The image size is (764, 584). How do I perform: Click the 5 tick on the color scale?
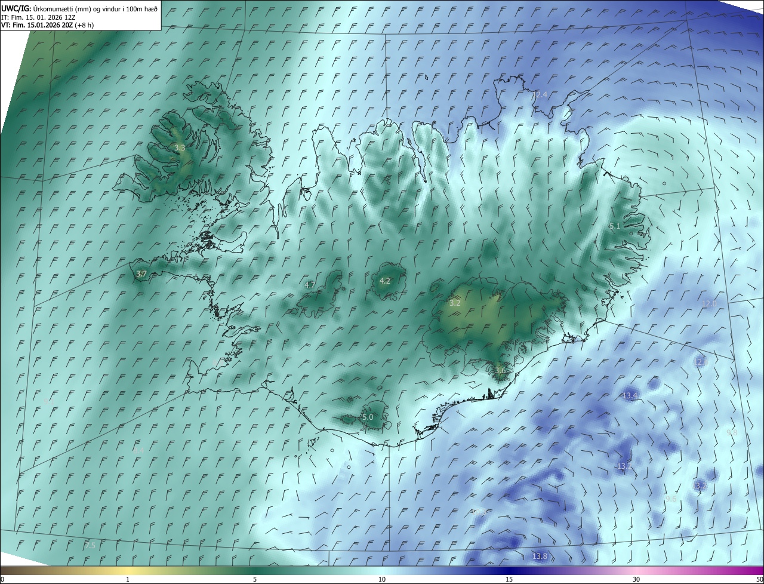255,579
